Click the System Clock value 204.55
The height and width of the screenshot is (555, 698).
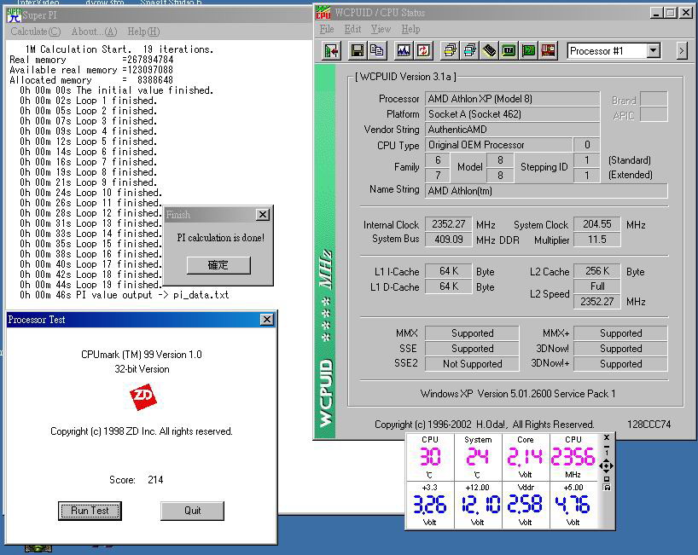597,224
